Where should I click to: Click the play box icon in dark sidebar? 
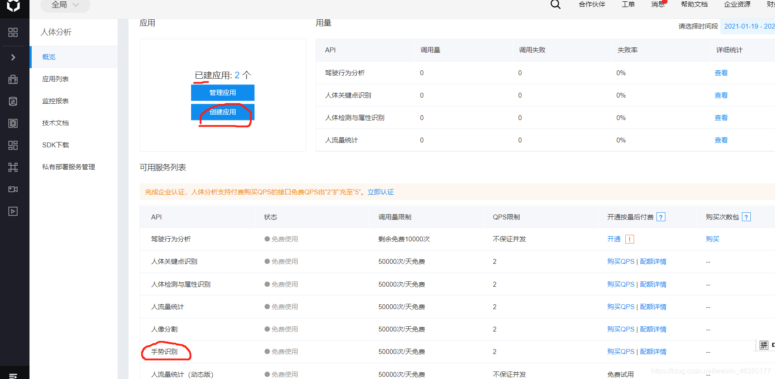13,211
